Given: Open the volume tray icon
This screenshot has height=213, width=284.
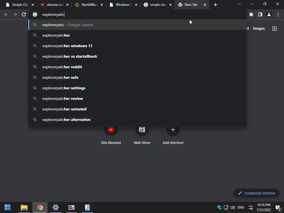Looking at the screenshot, I should (x=233, y=207).
